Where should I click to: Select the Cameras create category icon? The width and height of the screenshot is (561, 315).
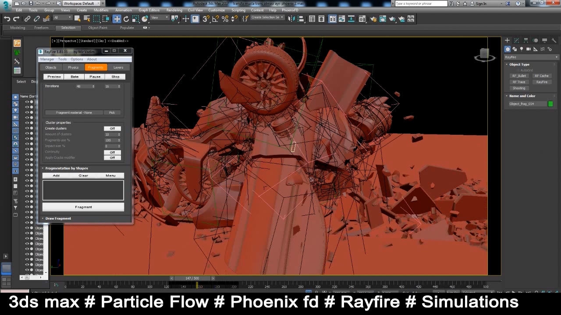pyautogui.click(x=529, y=49)
